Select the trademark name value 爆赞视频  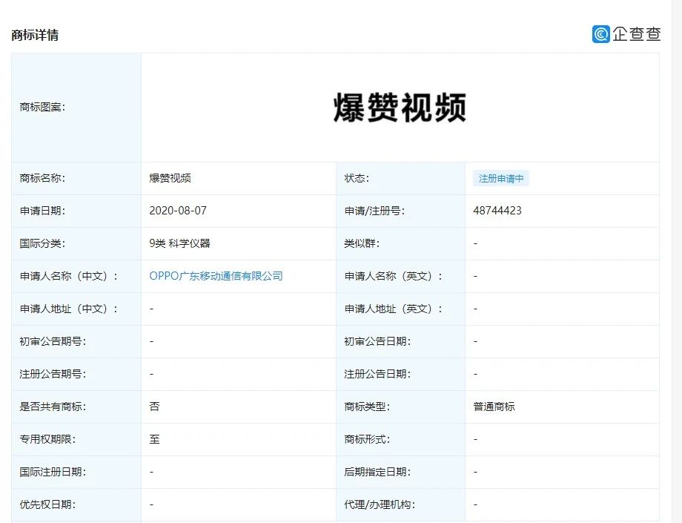point(170,178)
